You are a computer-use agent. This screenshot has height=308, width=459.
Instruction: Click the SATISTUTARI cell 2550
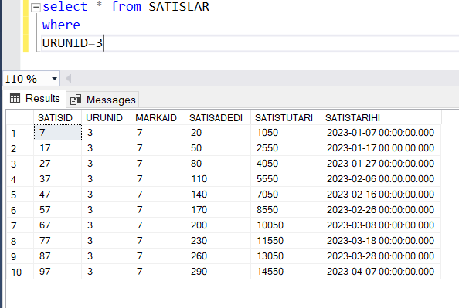click(x=286, y=148)
